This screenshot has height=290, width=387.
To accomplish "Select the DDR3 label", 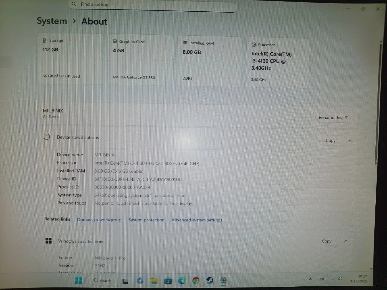I will (x=188, y=78).
